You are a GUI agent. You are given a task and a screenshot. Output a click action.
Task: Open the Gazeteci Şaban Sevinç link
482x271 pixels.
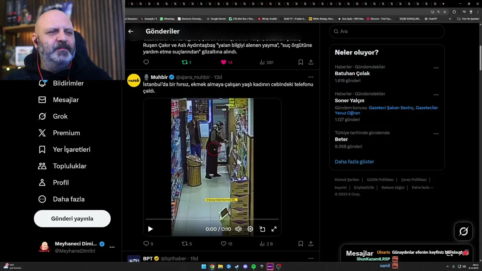click(x=391, y=108)
